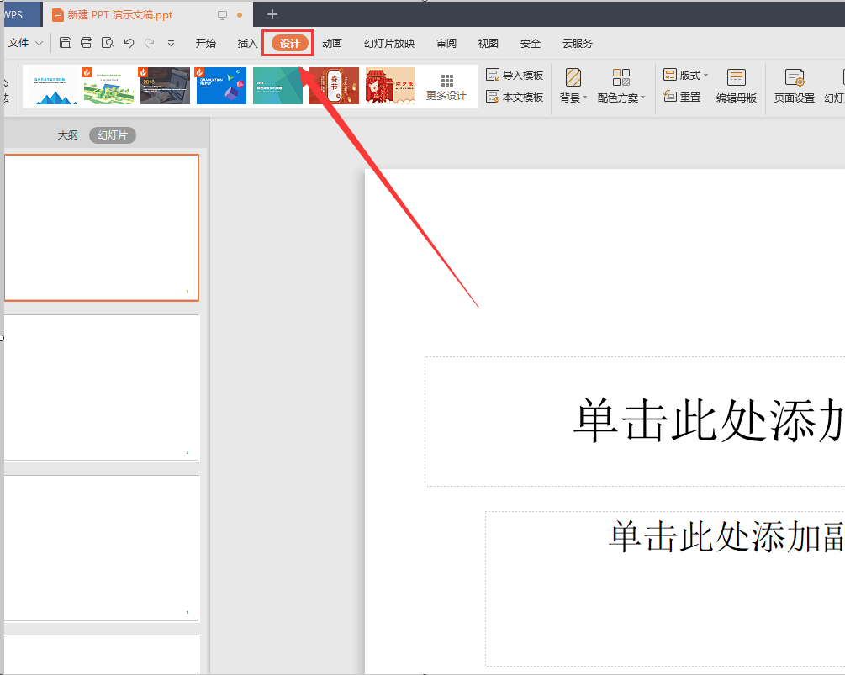Click the Save icon in quick access toolbar
Viewport: 845px width, 675px height.
point(66,42)
